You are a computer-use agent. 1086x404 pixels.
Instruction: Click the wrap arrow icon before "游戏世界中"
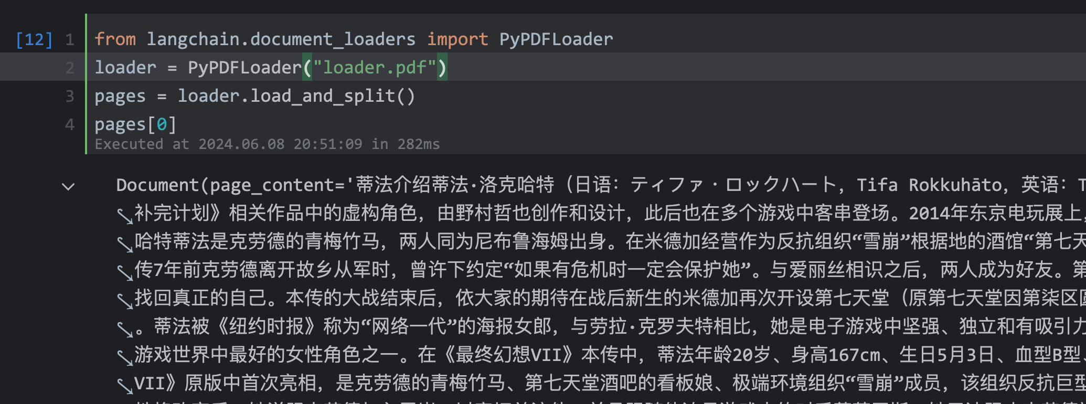coord(125,357)
